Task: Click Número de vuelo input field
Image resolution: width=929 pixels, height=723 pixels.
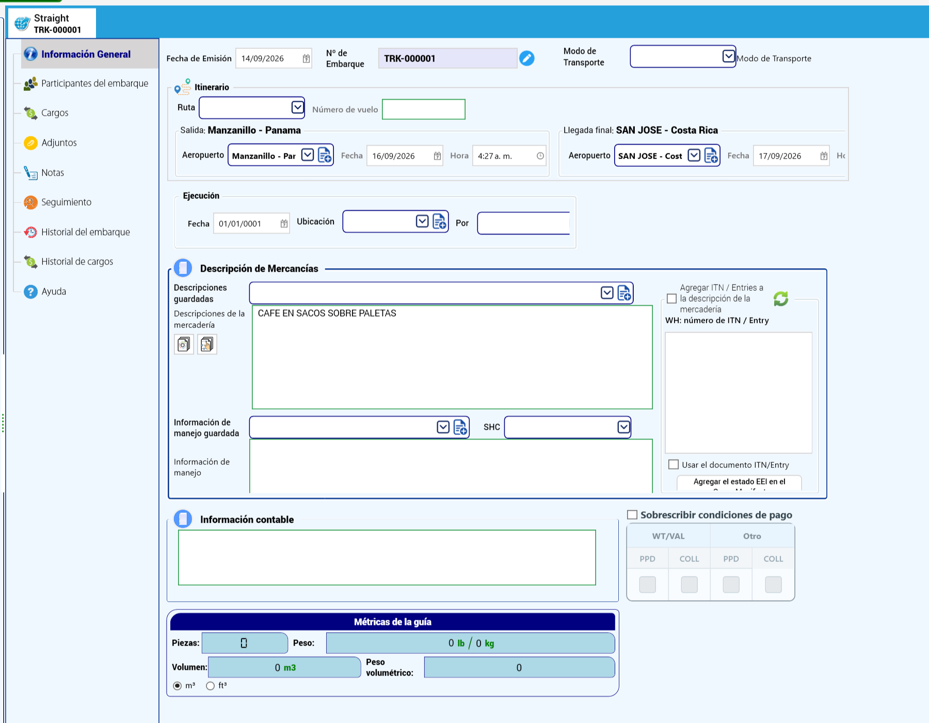Action: [x=424, y=109]
